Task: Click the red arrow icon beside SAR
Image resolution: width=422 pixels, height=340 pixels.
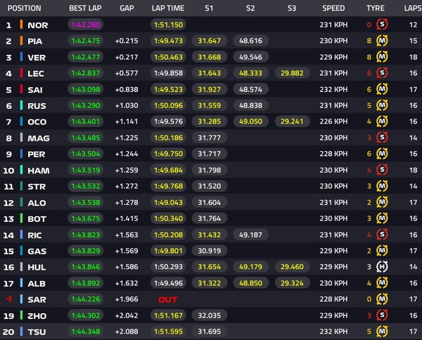Action: [x=9, y=299]
